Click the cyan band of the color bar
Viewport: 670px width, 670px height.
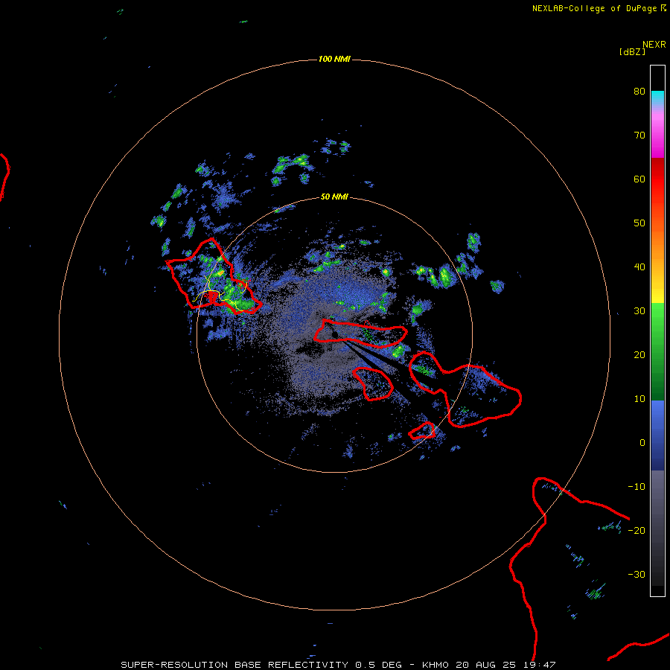click(x=657, y=97)
